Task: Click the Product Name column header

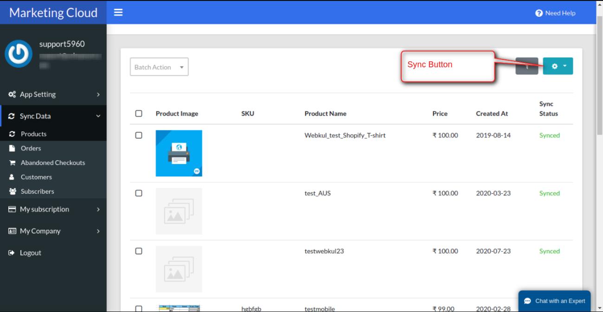Action: pos(325,114)
